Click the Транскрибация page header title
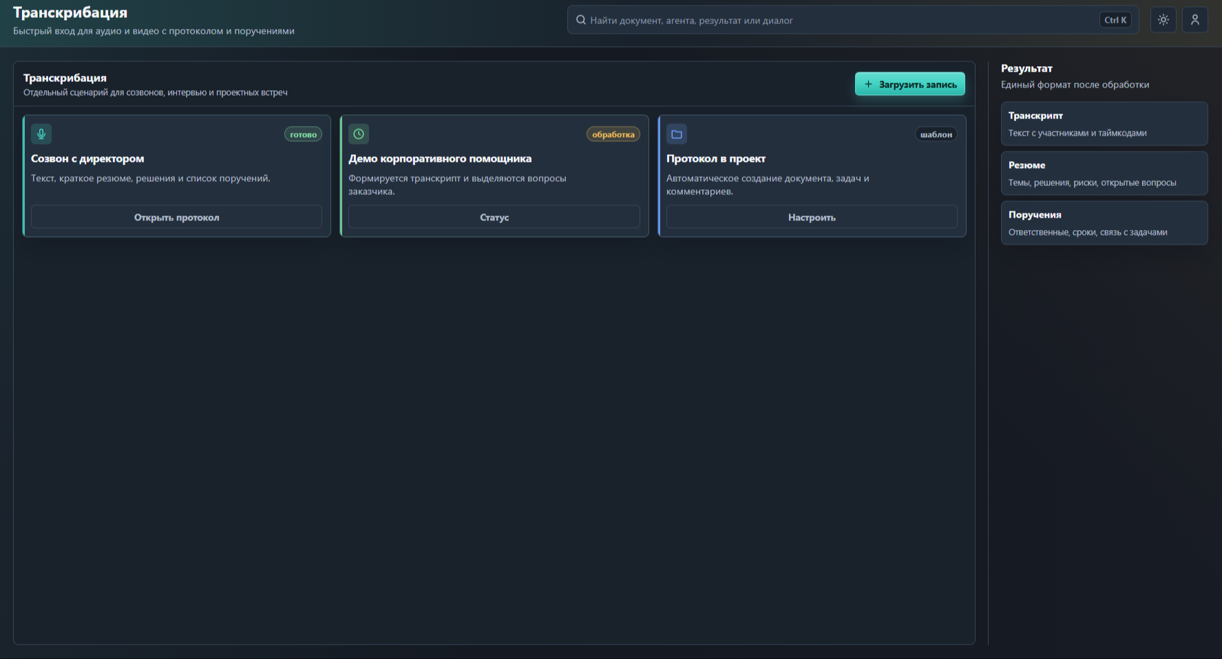 click(x=70, y=12)
